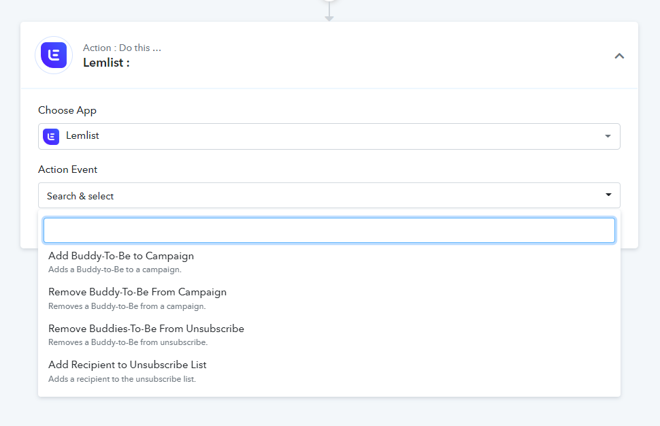This screenshot has width=660, height=426.
Task: Click the 'Lemlist :' step title
Action: click(x=107, y=63)
